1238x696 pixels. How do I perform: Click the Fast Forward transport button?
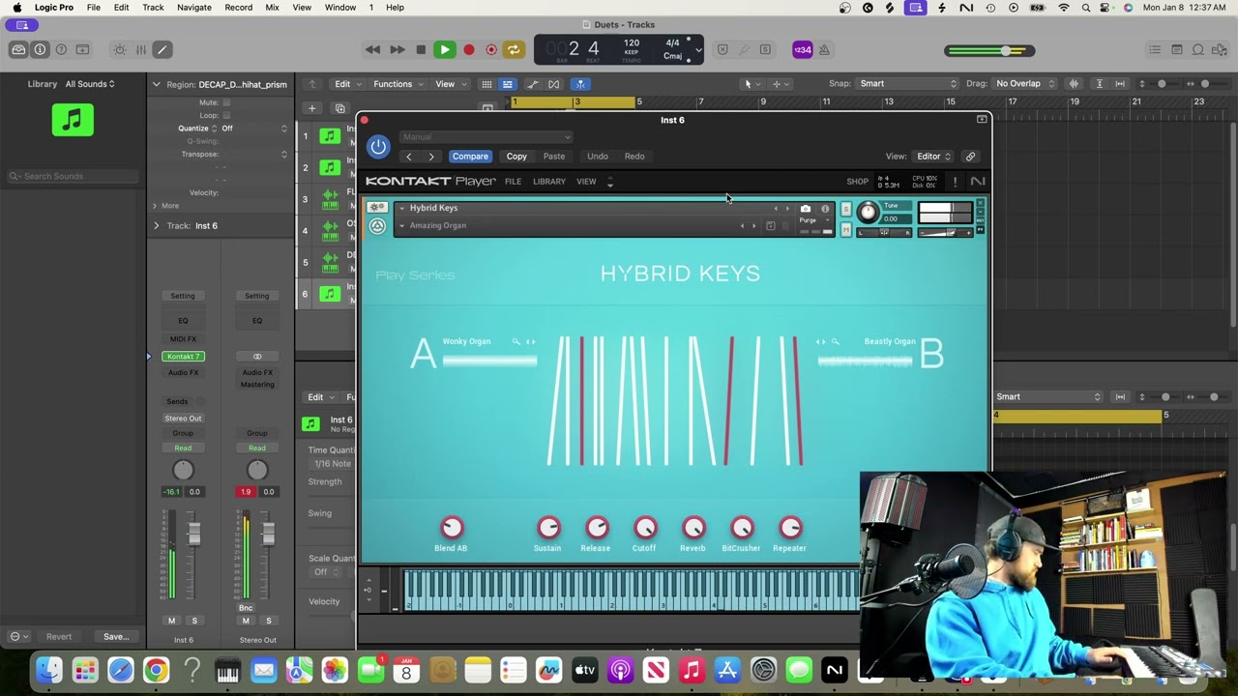[397, 49]
